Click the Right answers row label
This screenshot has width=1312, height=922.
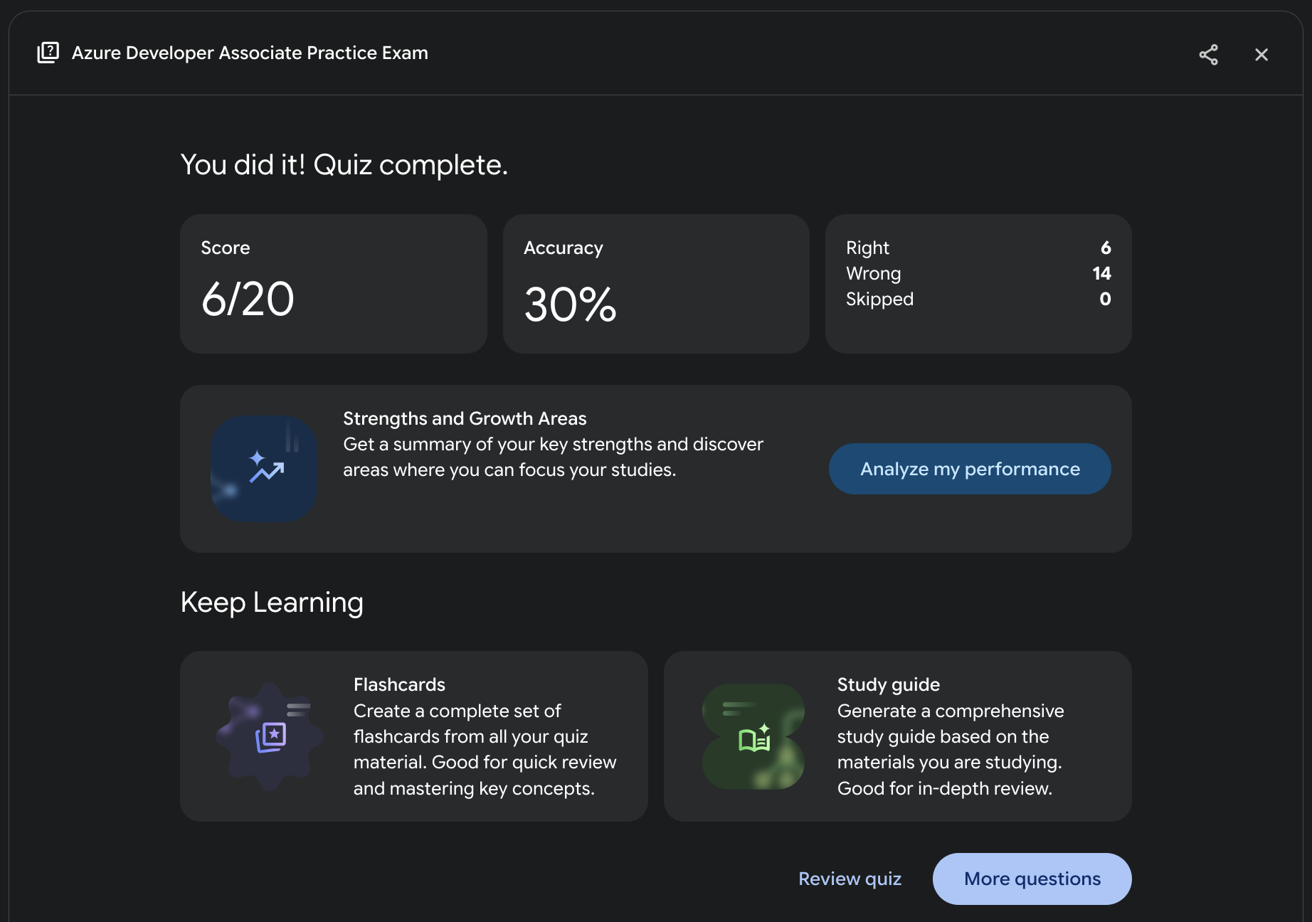coord(867,248)
